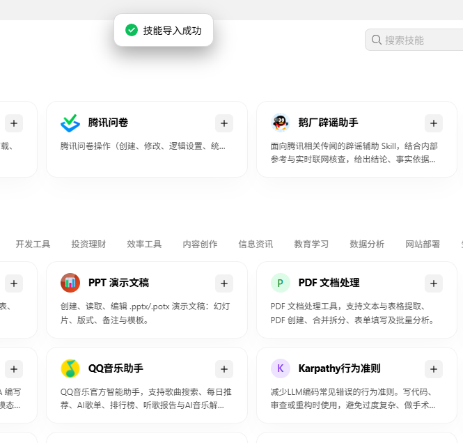Open the 信息资讯 category tab
The image size is (463, 443).
pos(256,244)
